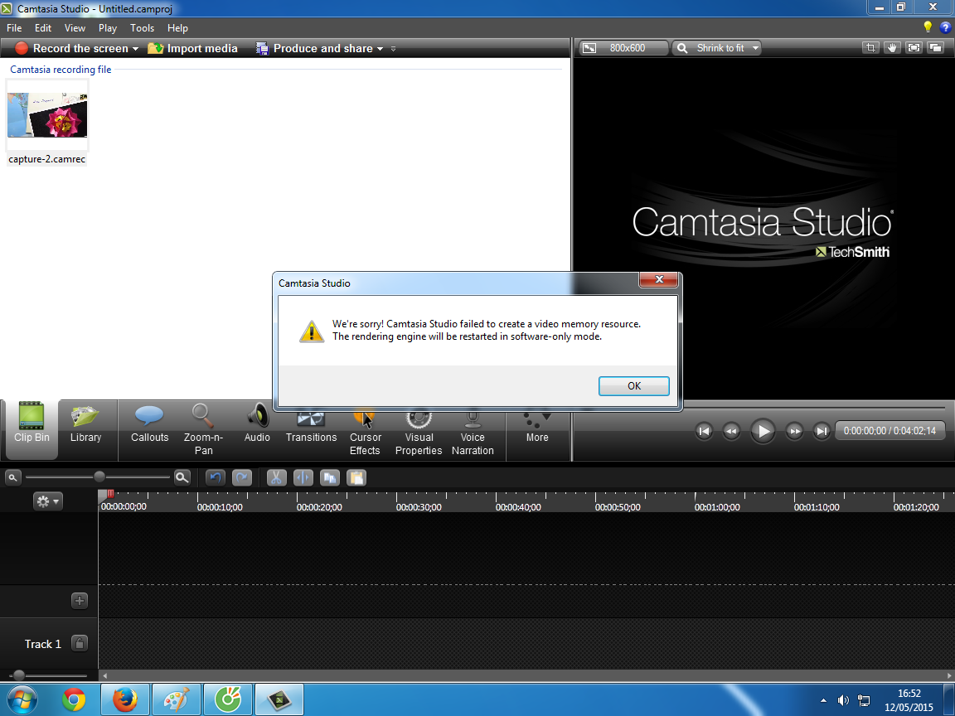Adjust track height slider at bottom left
Viewport: 955px width, 716px height.
point(19,675)
